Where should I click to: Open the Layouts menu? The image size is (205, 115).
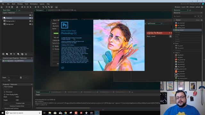coord(42,4)
